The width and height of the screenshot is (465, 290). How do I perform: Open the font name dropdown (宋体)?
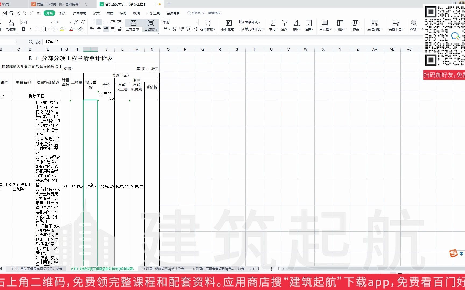tap(51, 22)
